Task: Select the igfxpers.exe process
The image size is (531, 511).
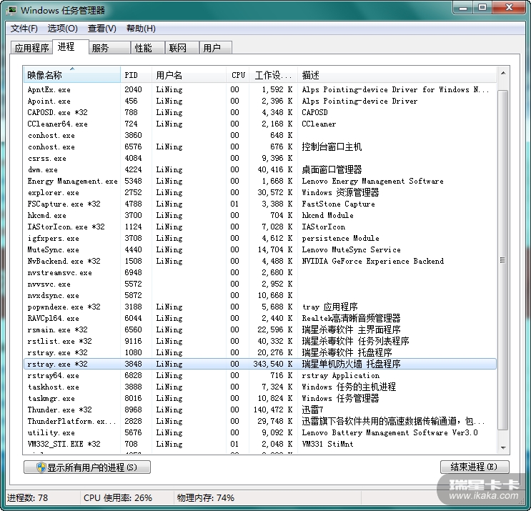Action: [260, 239]
